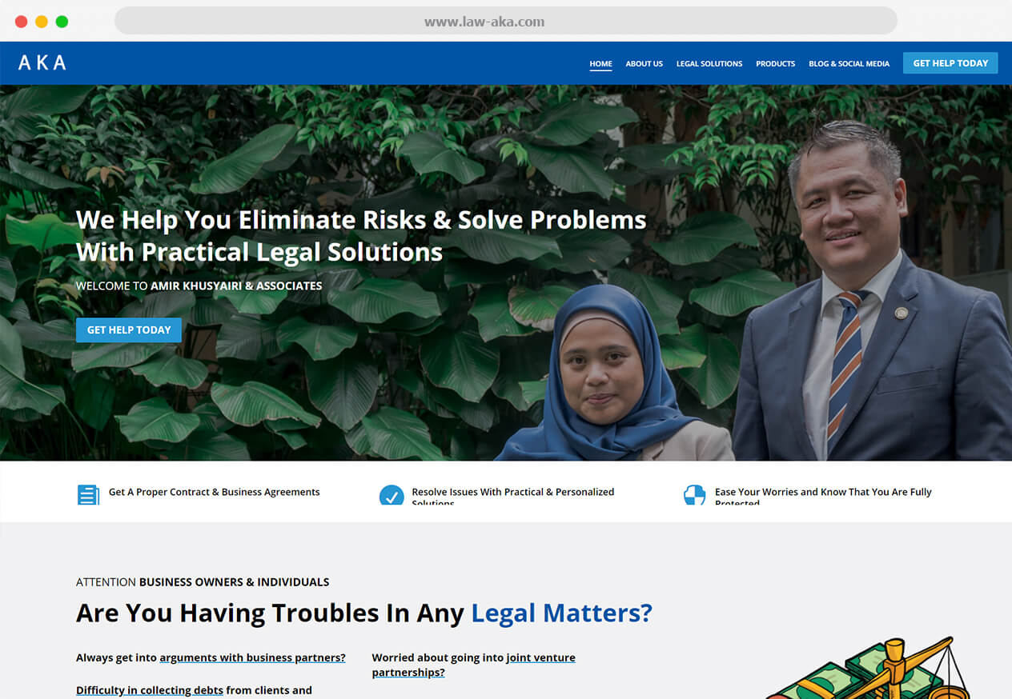Image resolution: width=1012 pixels, height=699 pixels.
Task: Open the Home menu item
Action: click(600, 63)
